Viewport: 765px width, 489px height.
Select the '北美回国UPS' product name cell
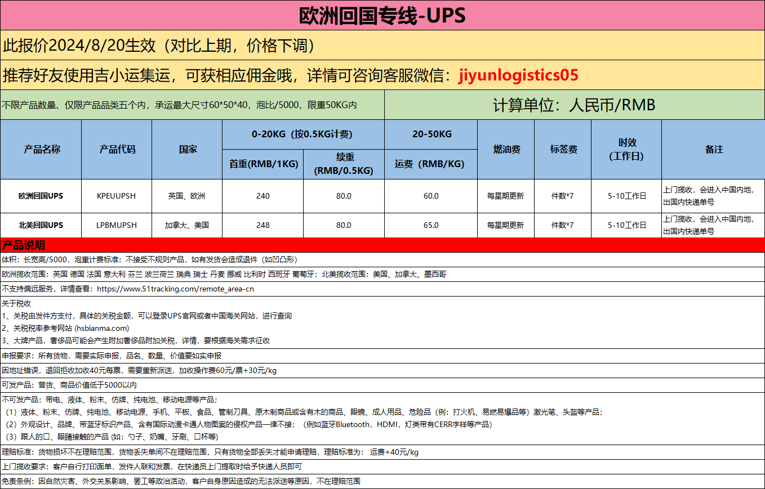[41, 225]
